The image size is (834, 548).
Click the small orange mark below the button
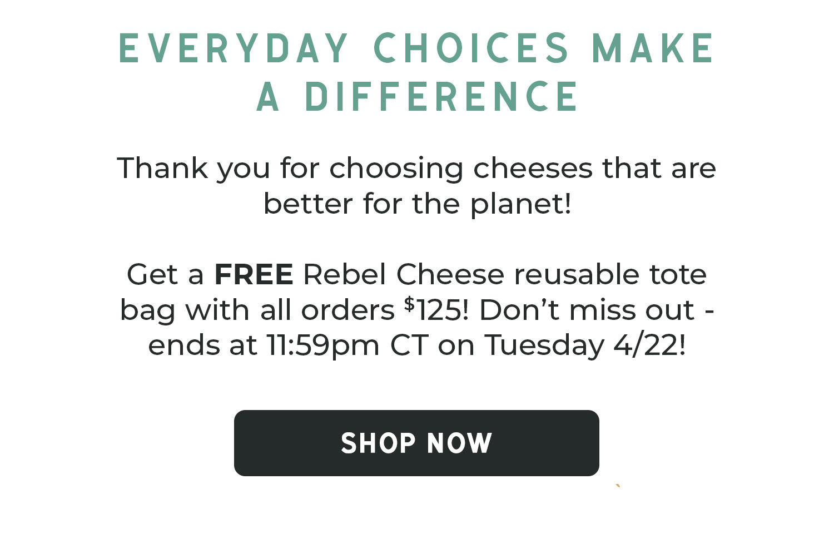tap(618, 486)
